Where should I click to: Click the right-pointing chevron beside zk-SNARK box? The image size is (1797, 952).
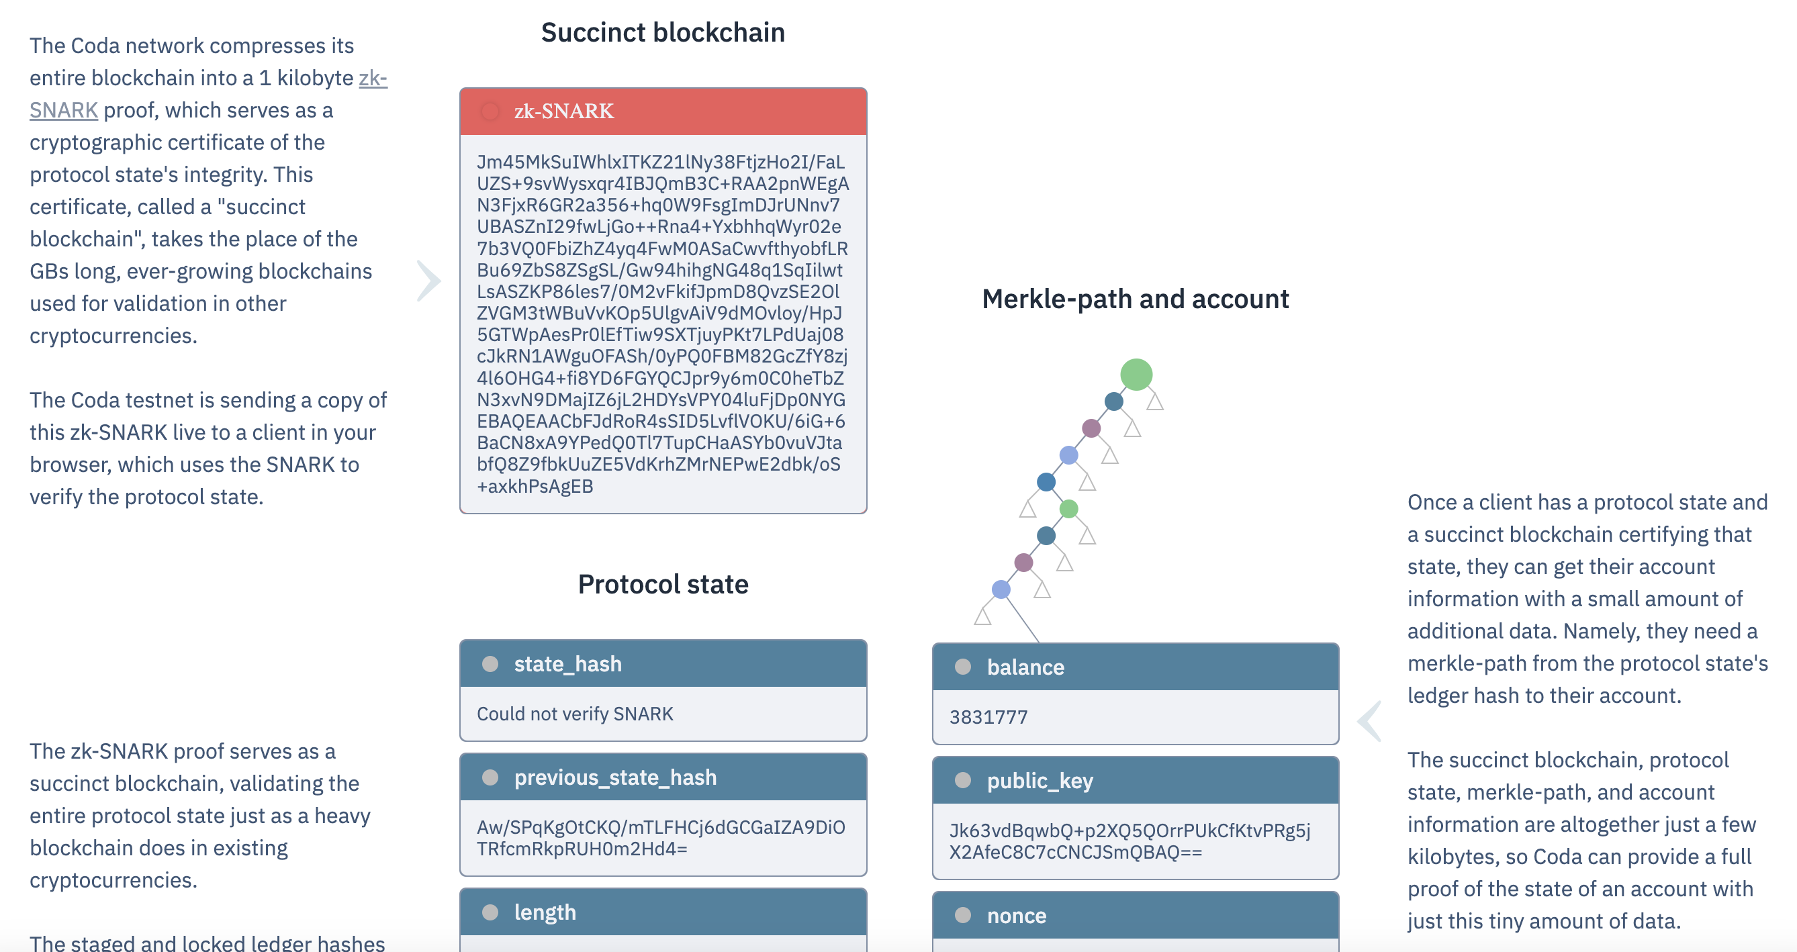(x=428, y=281)
